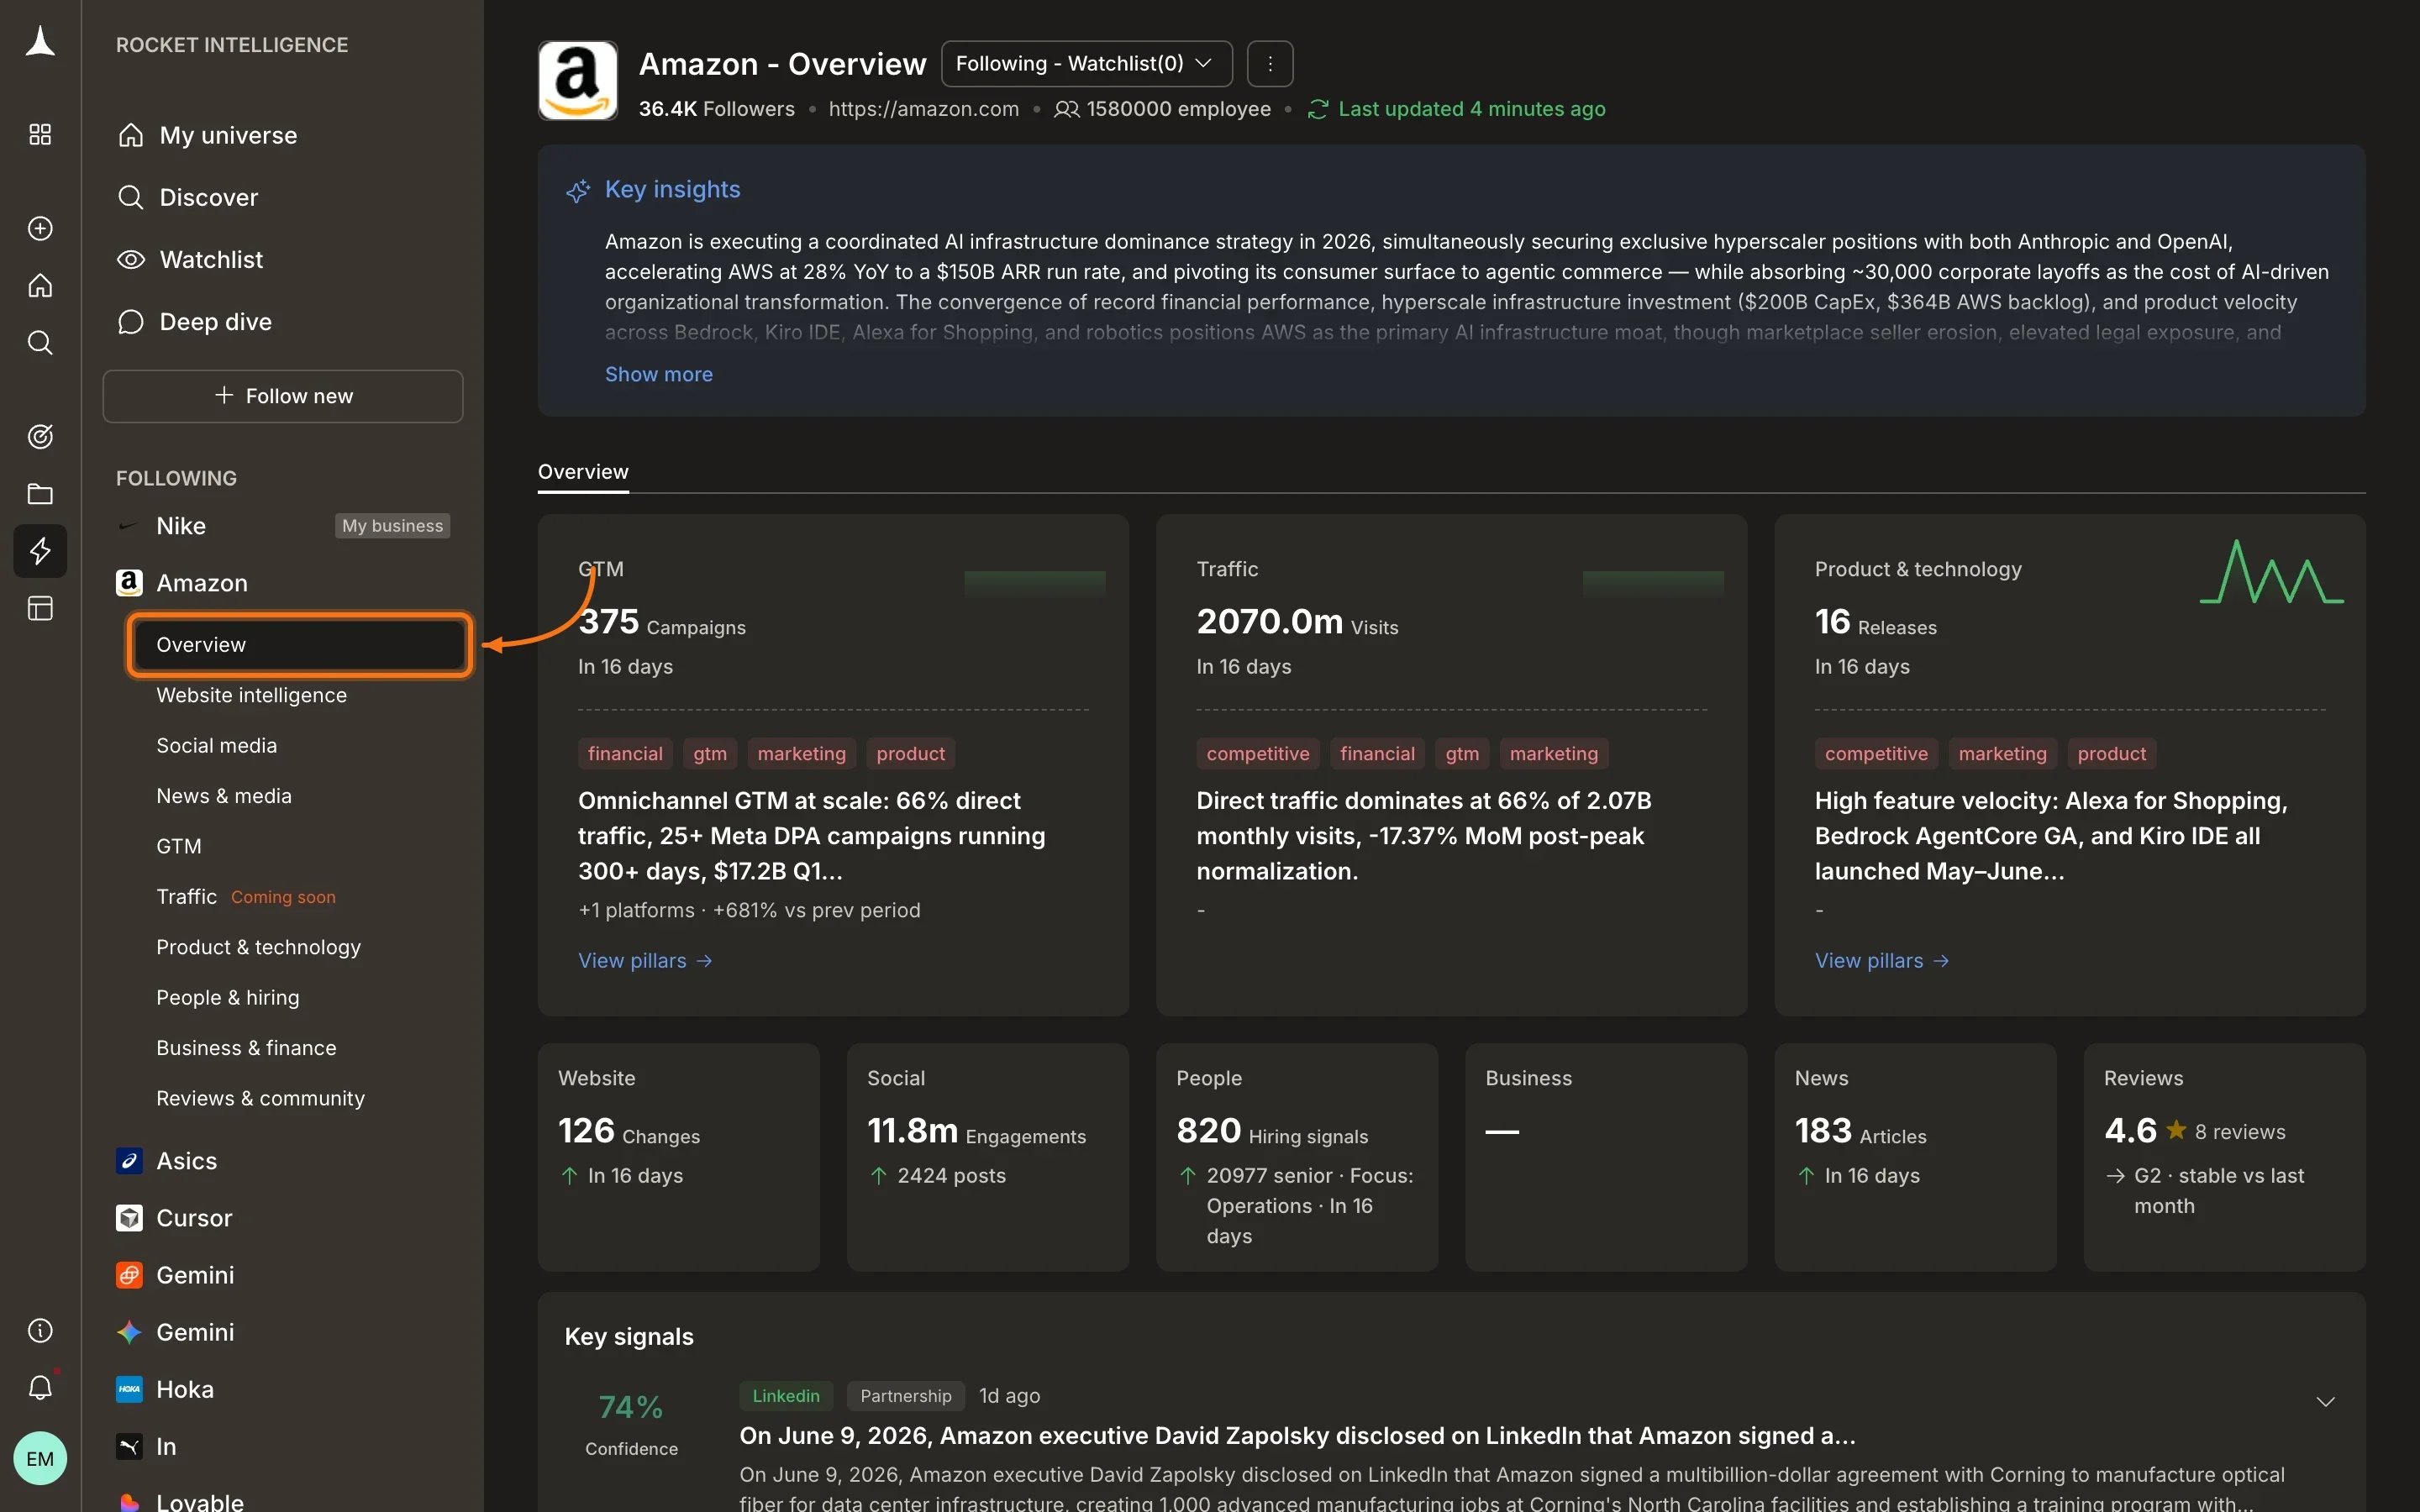The width and height of the screenshot is (2420, 1512).
Task: Click the Nike swoosh icon in following list
Action: (129, 526)
